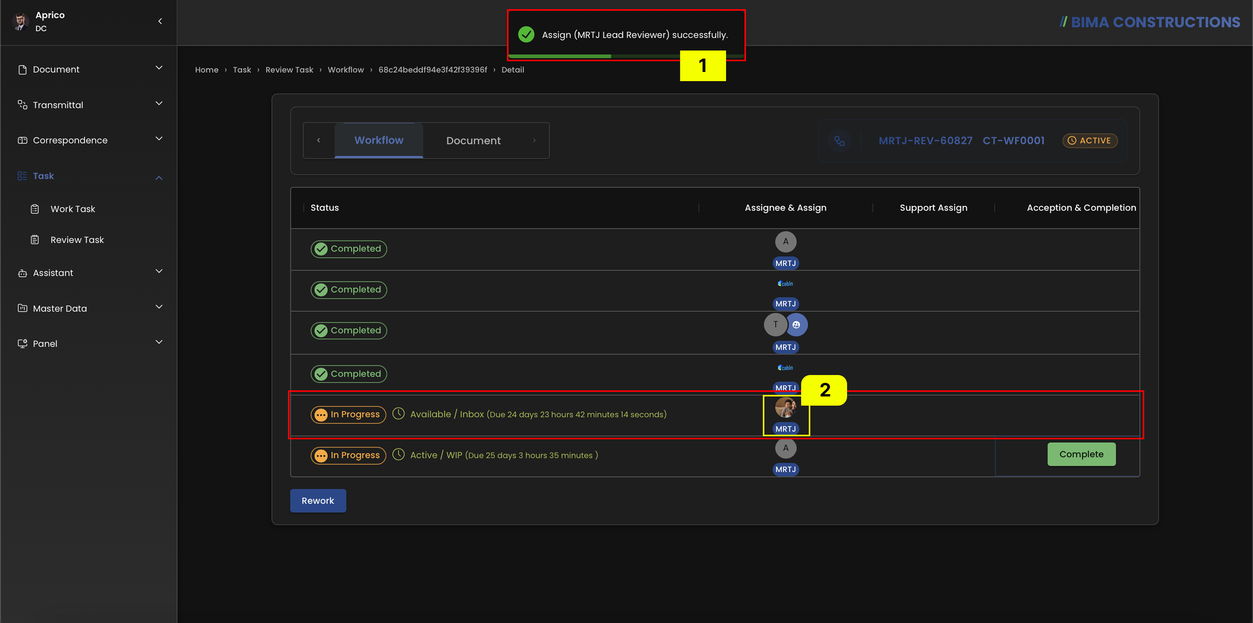Click the Document sidebar icon
Screen dimensions: 1253x623
tap(22, 70)
